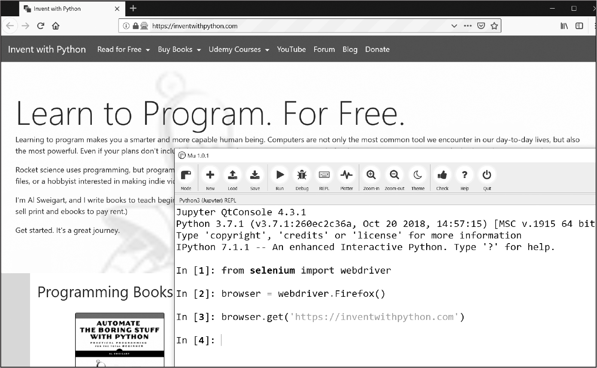Viewport: 597px width, 368px height.
Task: Expand the Read for Free dropdown
Action: pyautogui.click(x=123, y=49)
